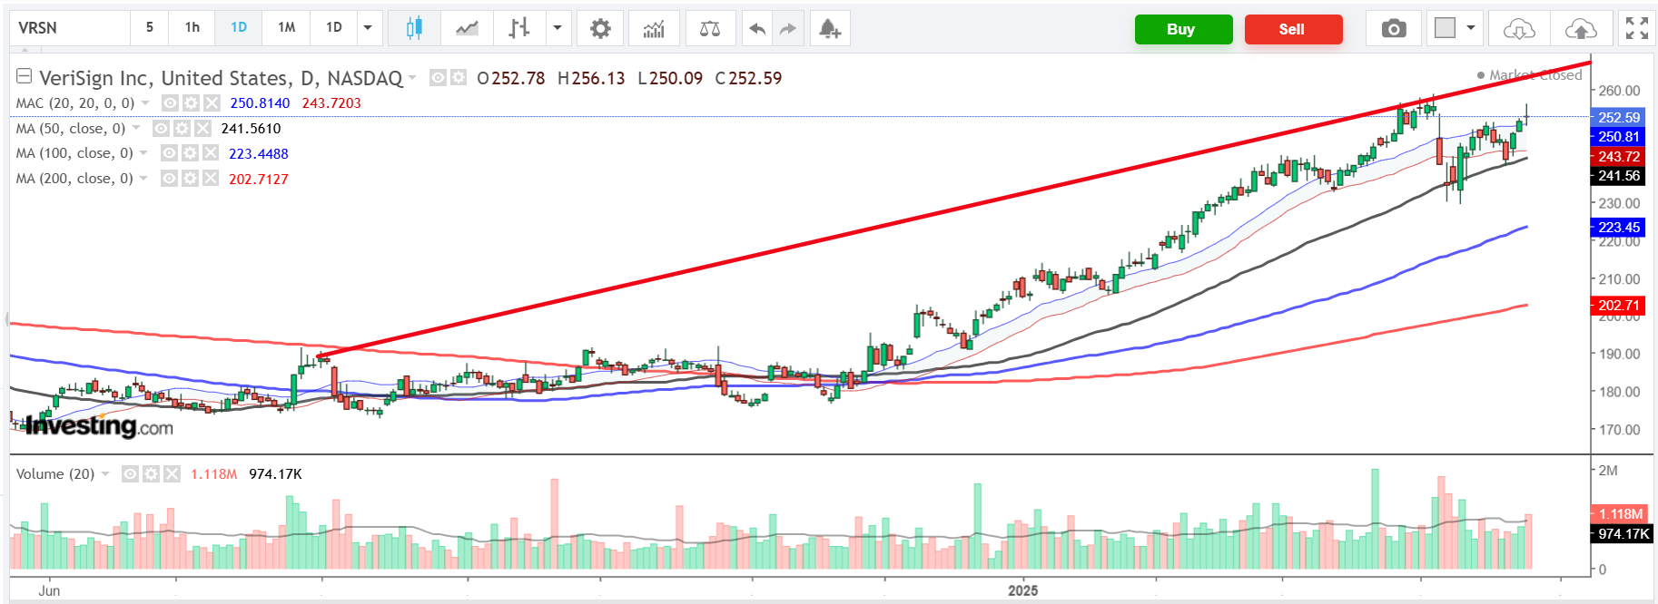The image size is (1658, 604).
Task: Toggle visibility of VeriSign main series
Action: pos(438,78)
